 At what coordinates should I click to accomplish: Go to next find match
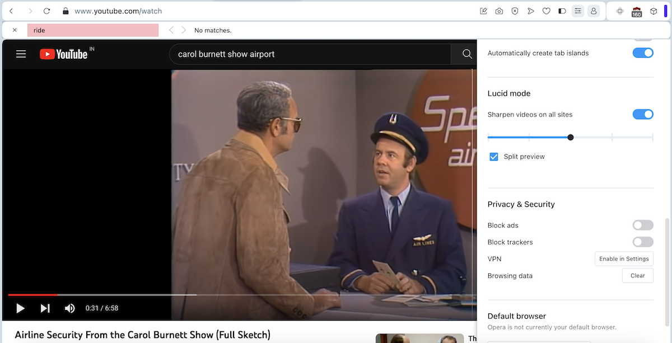(x=184, y=30)
